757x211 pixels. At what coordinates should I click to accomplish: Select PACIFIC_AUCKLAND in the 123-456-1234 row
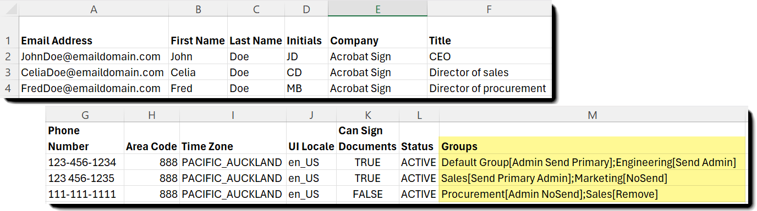(233, 162)
